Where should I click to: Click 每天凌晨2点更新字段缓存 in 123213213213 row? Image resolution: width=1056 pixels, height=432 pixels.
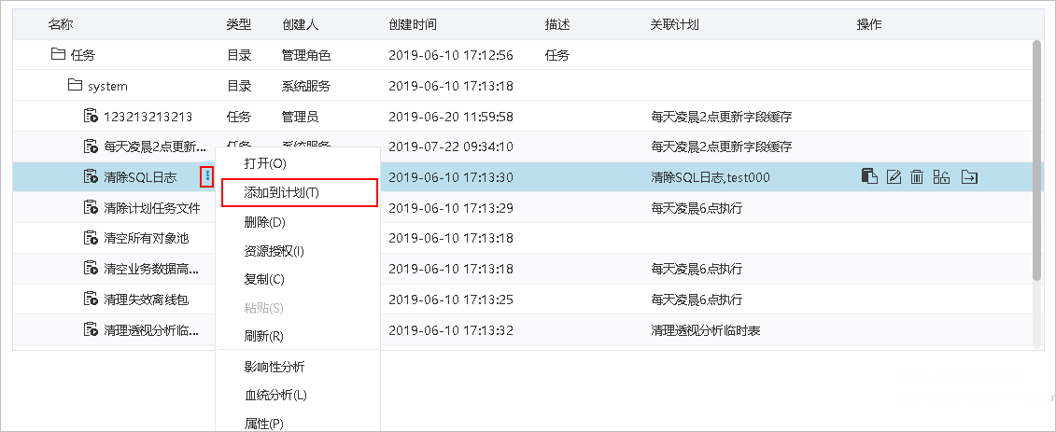(x=722, y=117)
